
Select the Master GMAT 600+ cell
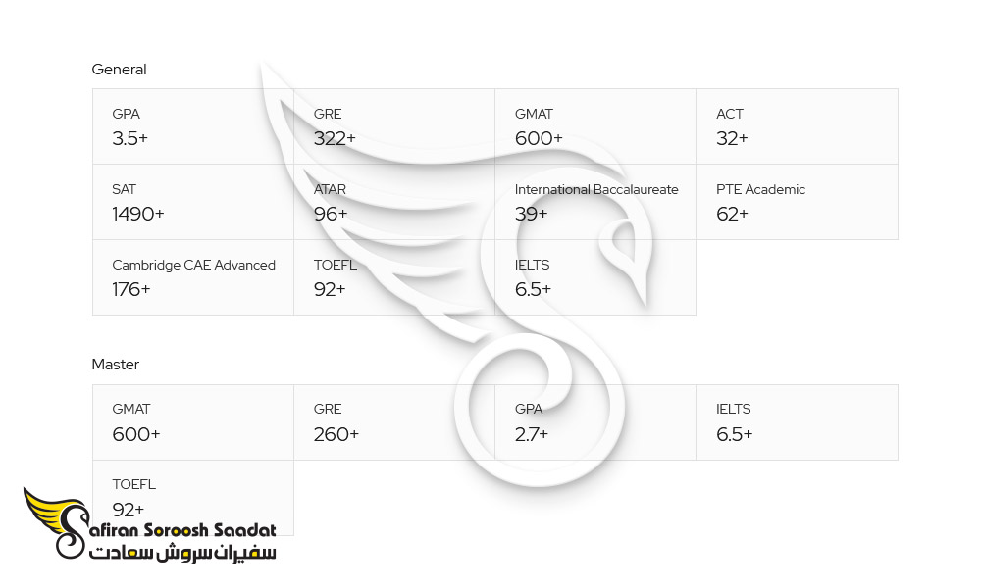(193, 422)
